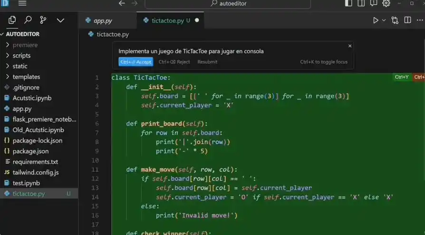Toggle the chat panel icon in the title bar
Screen dimensions: 425x235
click(374, 3)
